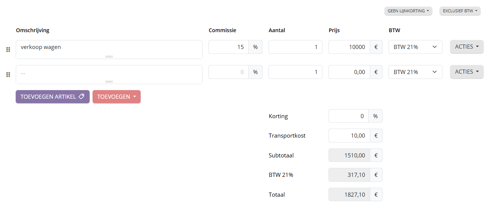The height and width of the screenshot is (212, 492).
Task: Grab the drag handle of the verkoop wagen row
Action: pos(8,50)
